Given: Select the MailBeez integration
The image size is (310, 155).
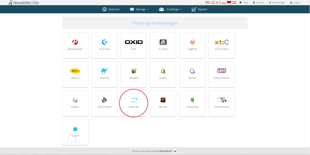Looking at the screenshot, I should pos(134,74).
